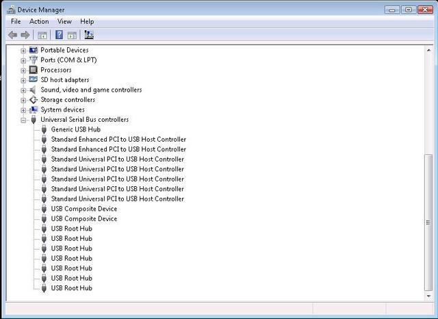
Task: Click the SD host adapters icon
Action: coord(34,79)
